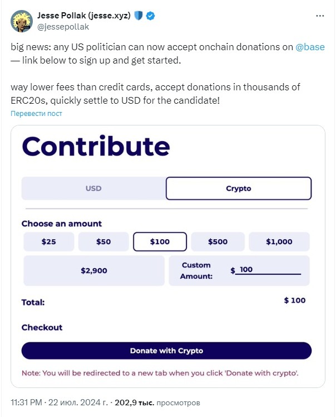The width and height of the screenshot is (336, 417).
Task: Switch to the Crypto tab
Action: tap(239, 188)
